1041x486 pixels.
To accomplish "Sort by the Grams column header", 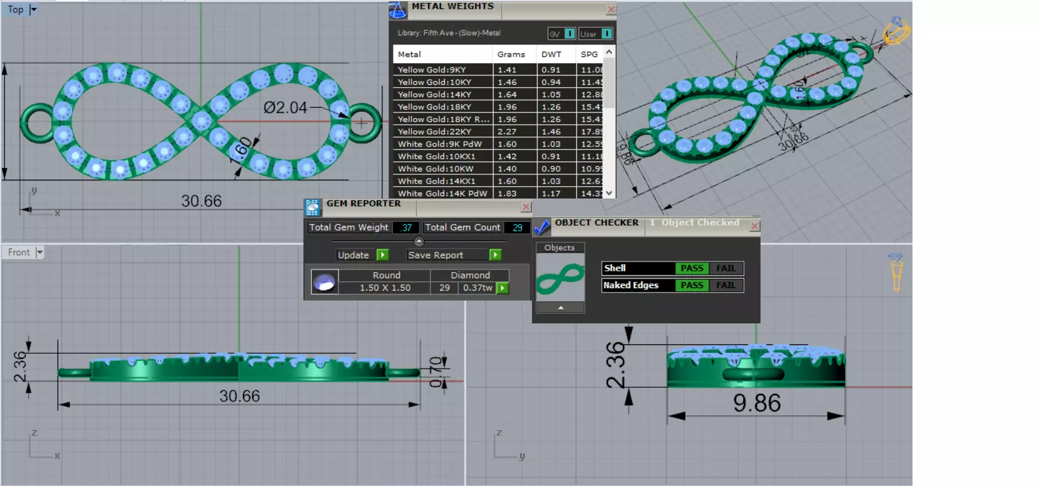I will (515, 54).
